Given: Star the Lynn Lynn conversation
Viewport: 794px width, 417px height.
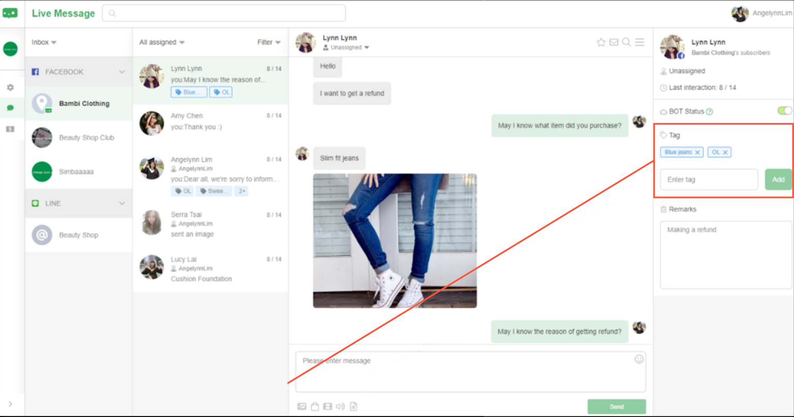Looking at the screenshot, I should (601, 42).
